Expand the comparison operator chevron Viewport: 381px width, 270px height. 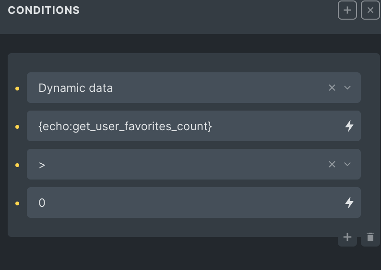pyautogui.click(x=347, y=164)
